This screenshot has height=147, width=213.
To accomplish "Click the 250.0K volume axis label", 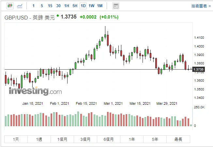I will (199, 107).
